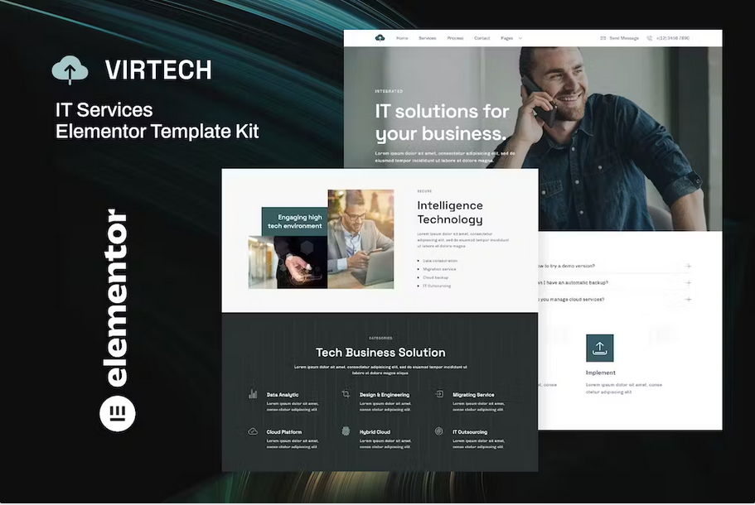Click the large Virtech cloud upload logo
The image size is (755, 505).
[x=70, y=70]
